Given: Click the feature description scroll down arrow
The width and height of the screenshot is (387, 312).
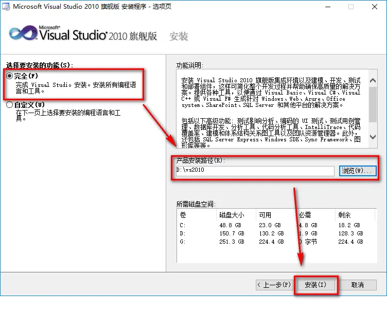Looking at the screenshot, I should pos(373,137).
